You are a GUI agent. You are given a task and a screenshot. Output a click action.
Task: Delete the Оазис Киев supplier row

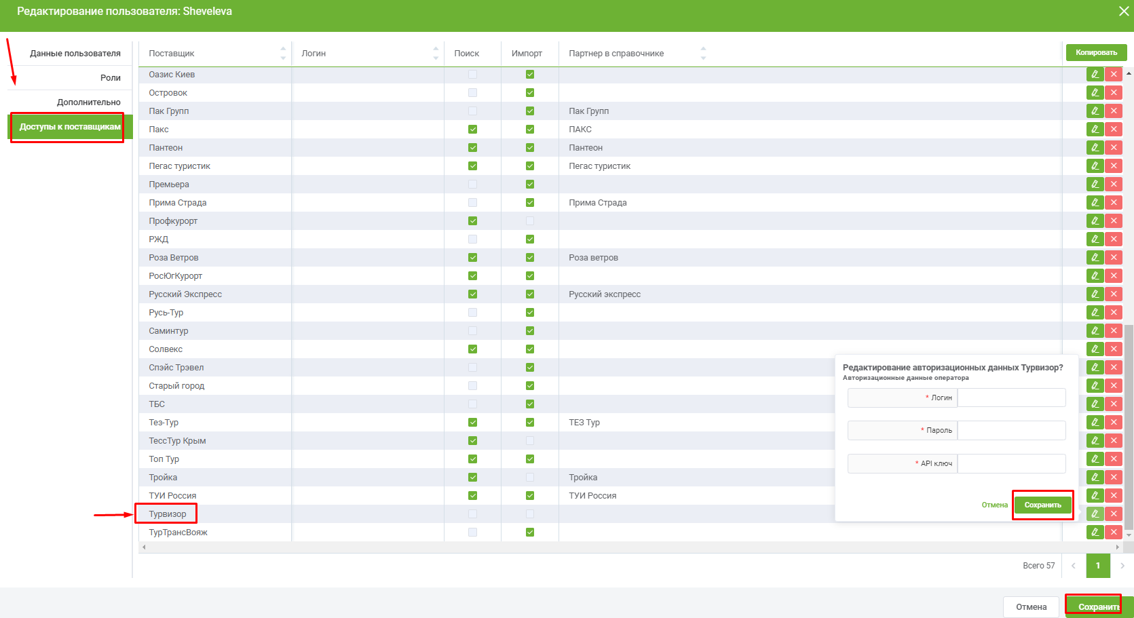1114,75
